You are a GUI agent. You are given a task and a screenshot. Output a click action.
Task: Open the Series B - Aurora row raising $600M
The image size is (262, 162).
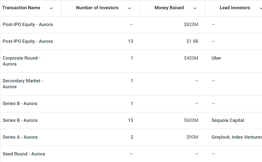point(20,121)
